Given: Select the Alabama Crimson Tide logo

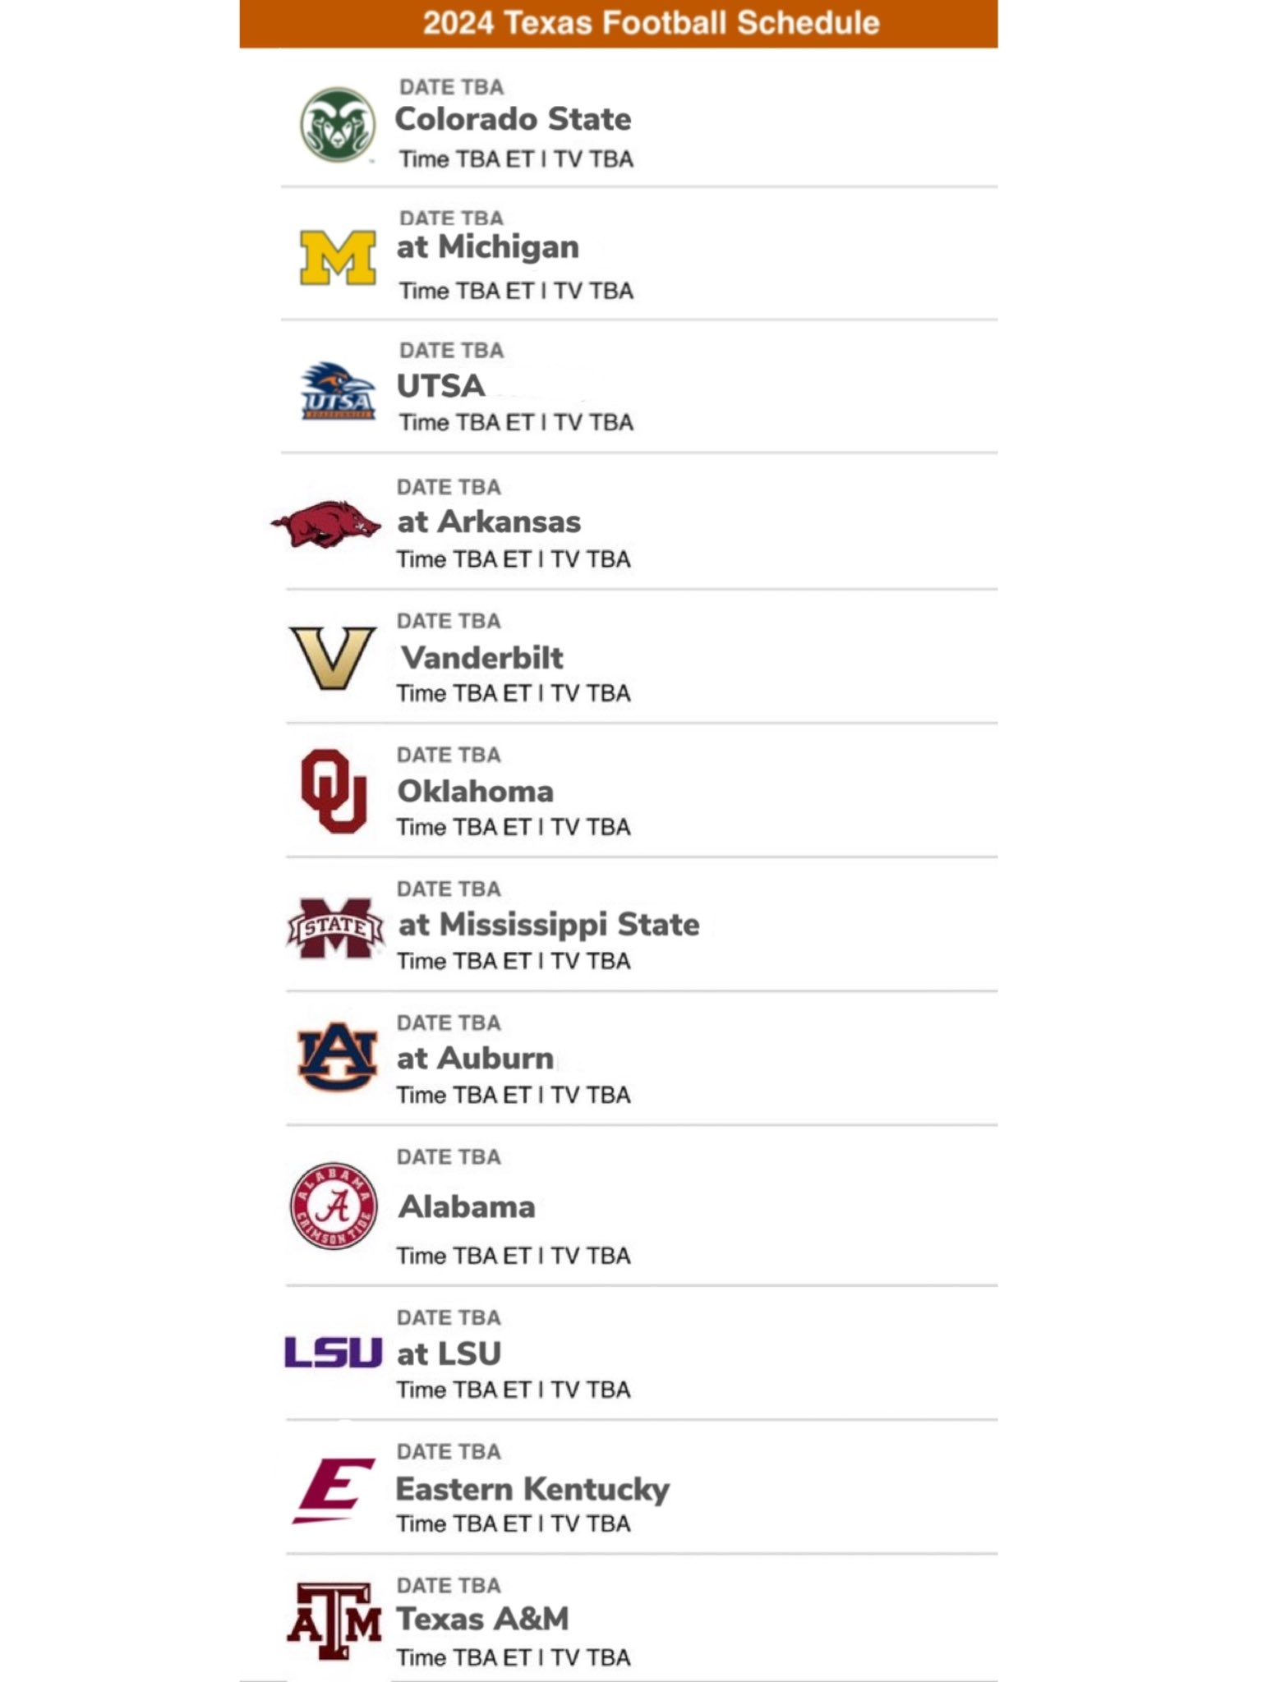Looking at the screenshot, I should [x=334, y=1206].
